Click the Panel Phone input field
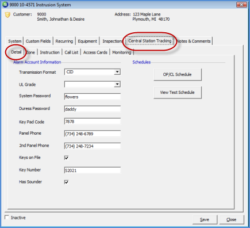The image size is (250, 228). point(93,134)
